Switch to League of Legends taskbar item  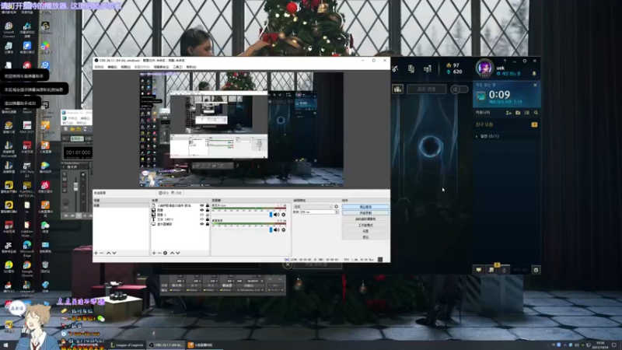127,345
